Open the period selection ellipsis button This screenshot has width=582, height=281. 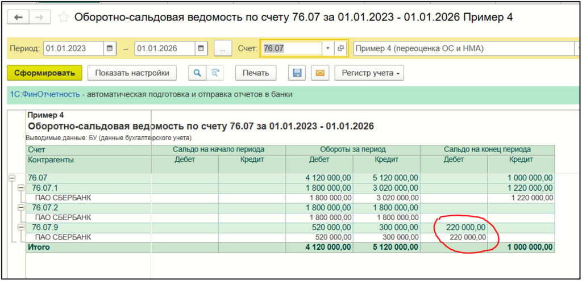pos(223,49)
